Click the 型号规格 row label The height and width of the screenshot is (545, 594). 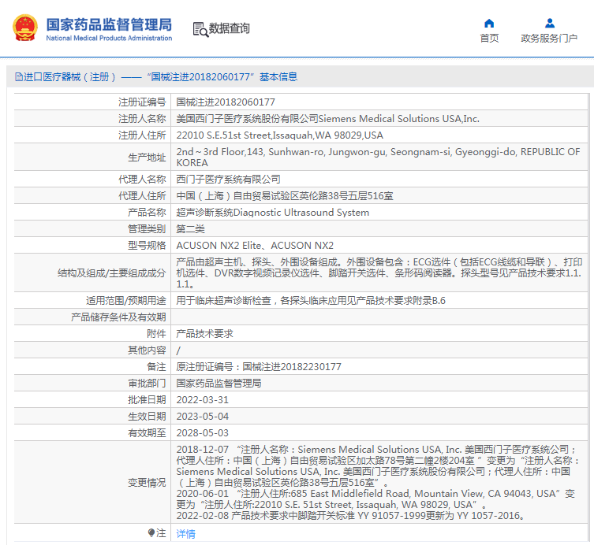[x=147, y=246]
